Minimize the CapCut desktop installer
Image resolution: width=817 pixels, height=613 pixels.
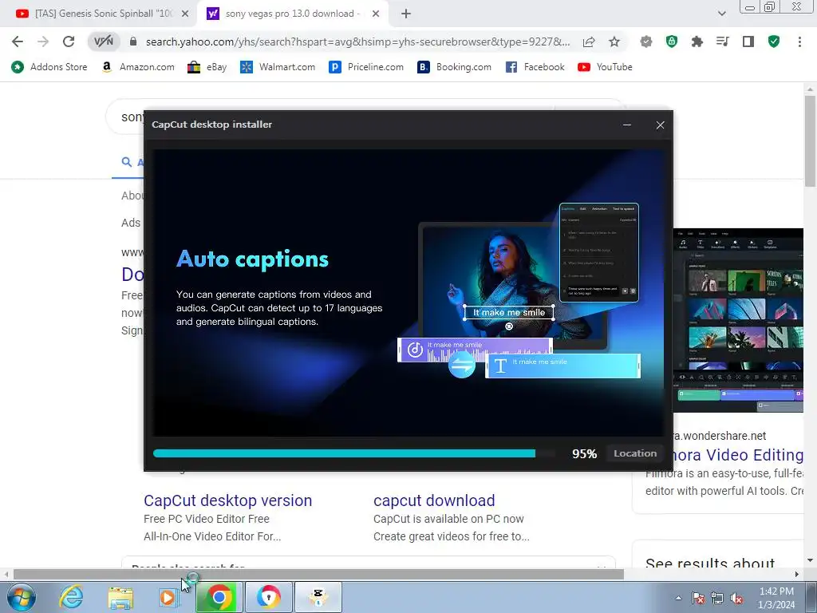click(x=627, y=125)
